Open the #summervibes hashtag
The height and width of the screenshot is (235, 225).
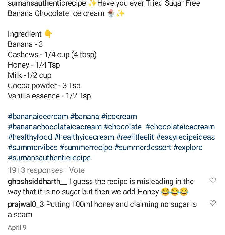click(33, 147)
